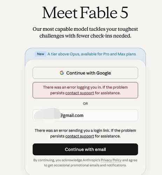Click the New badge in the banner

point(41,54)
